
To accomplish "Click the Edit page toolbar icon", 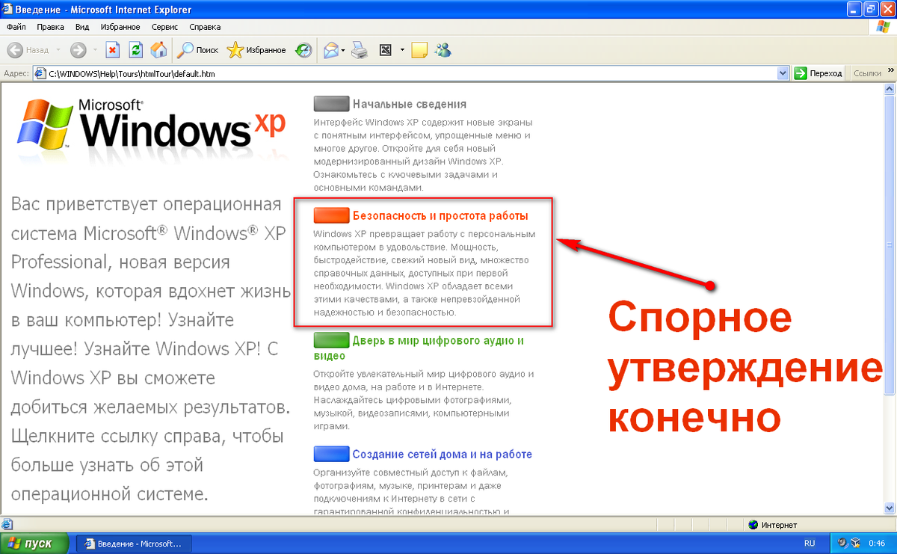I will [x=386, y=50].
